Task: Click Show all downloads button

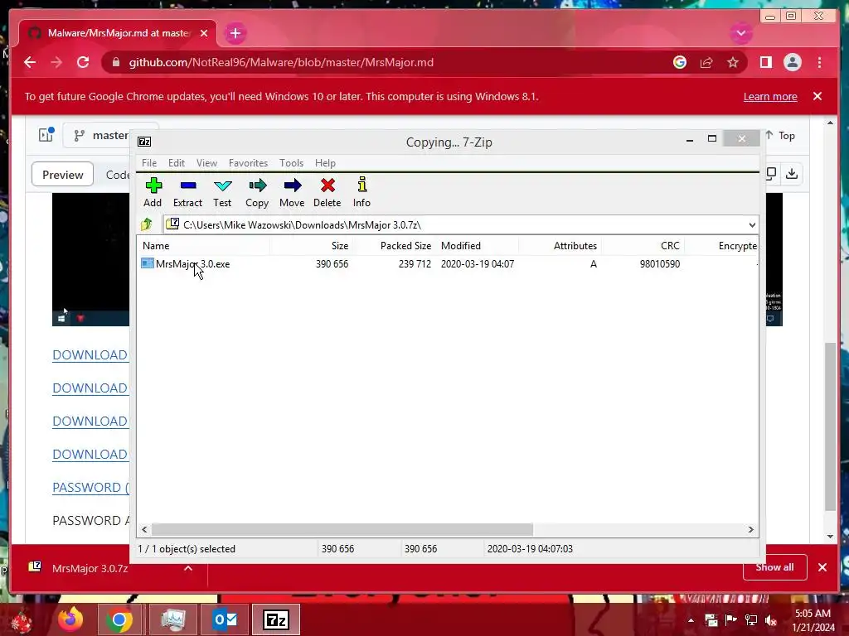Action: click(x=775, y=567)
